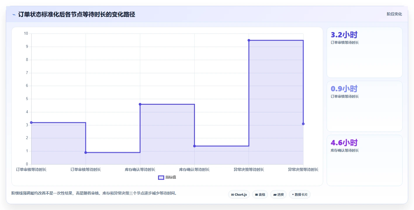The height and width of the screenshot is (210, 414).
Task: Click the lightning icon beside the title
Action: pyautogui.click(x=14, y=15)
